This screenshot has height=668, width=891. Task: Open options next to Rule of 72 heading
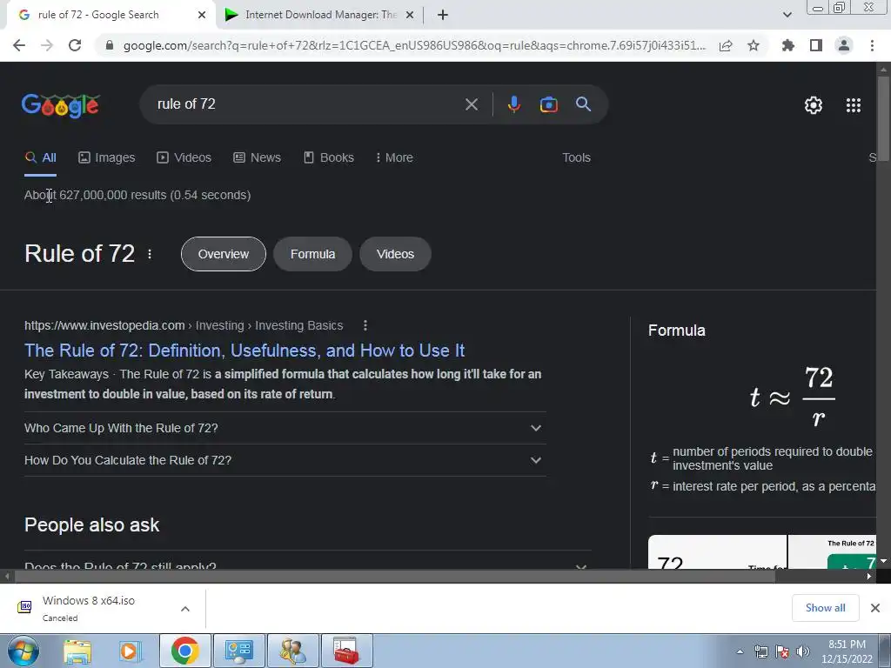(150, 254)
